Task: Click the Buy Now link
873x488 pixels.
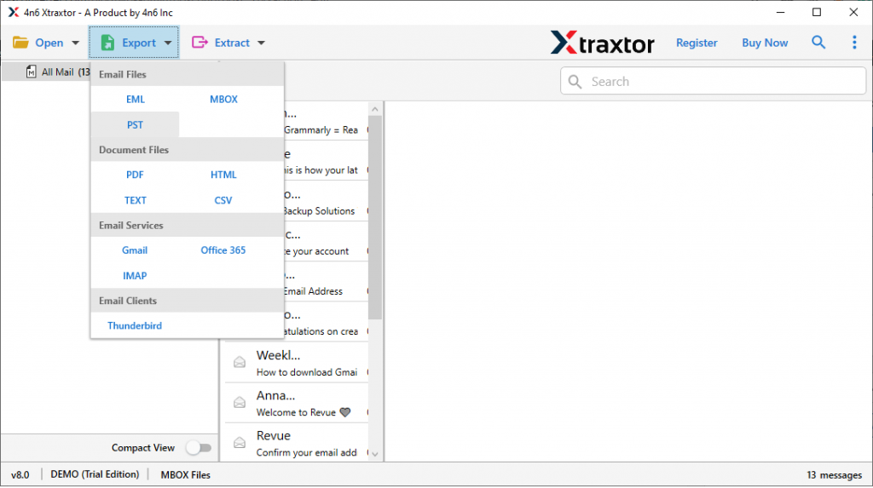Action: pyautogui.click(x=765, y=43)
